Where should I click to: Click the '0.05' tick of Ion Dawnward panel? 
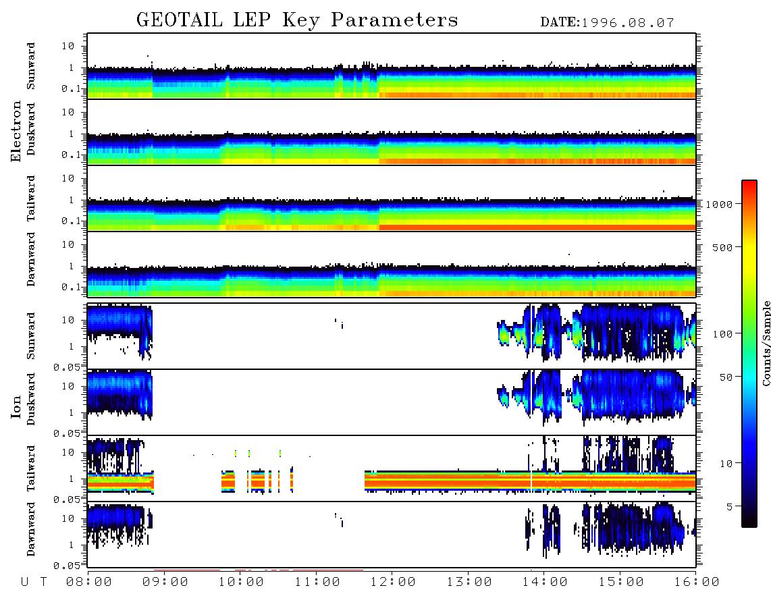pos(67,566)
